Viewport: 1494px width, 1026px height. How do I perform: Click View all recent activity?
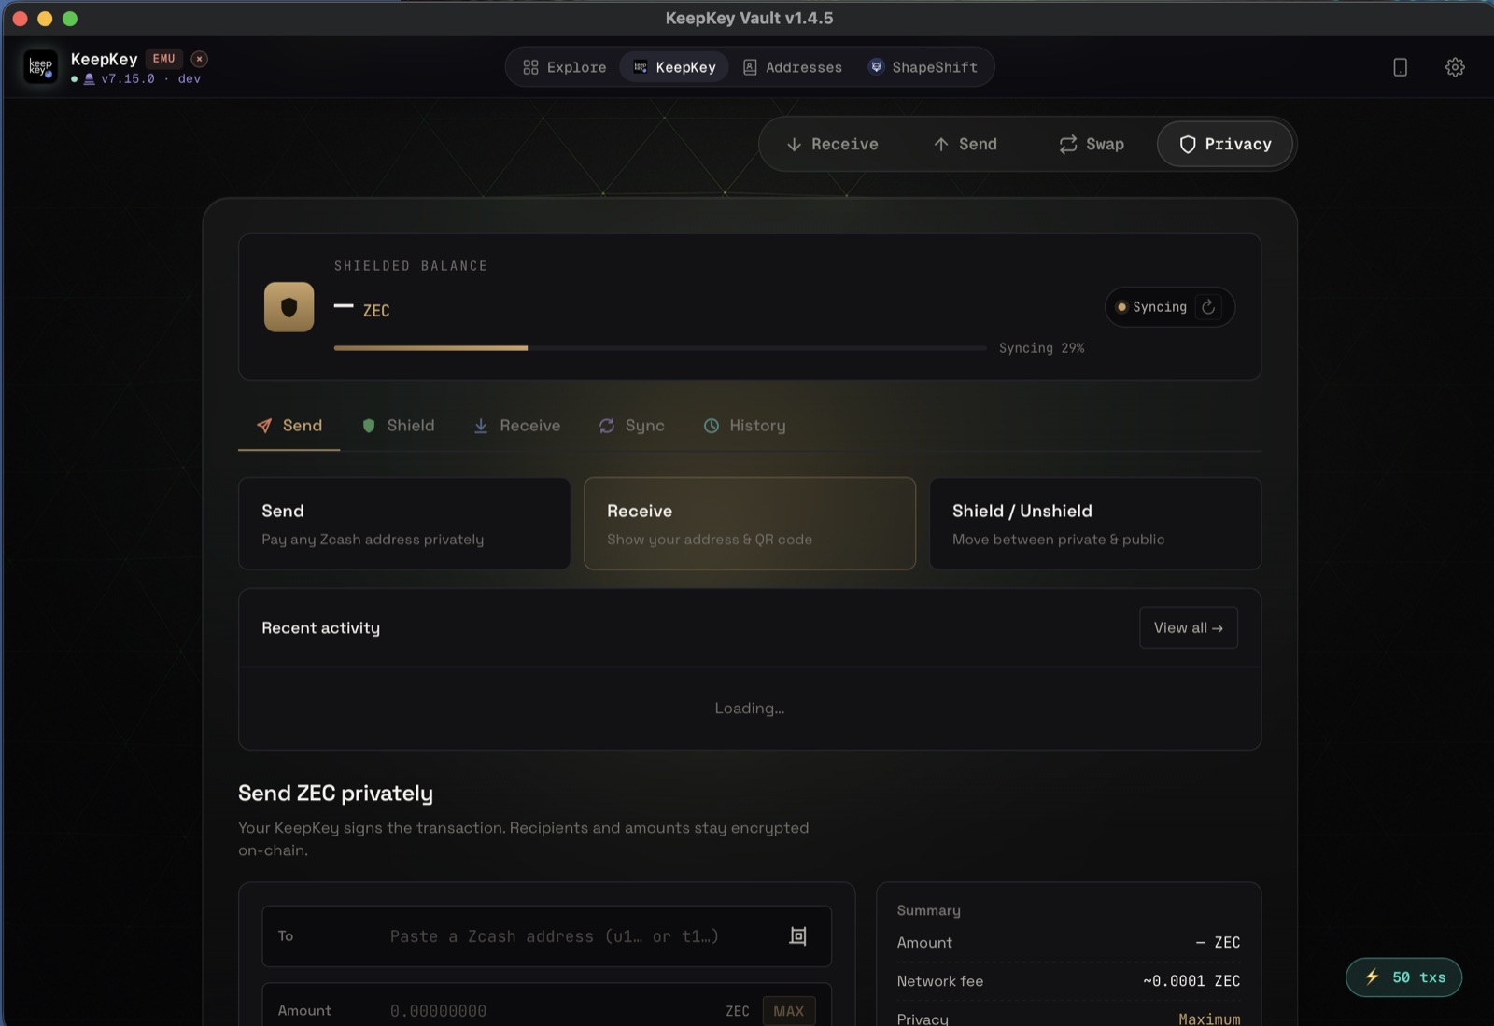coord(1189,627)
